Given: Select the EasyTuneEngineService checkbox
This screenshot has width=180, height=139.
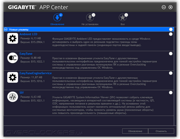Looking at the screenshot, I should [x=171, y=73].
